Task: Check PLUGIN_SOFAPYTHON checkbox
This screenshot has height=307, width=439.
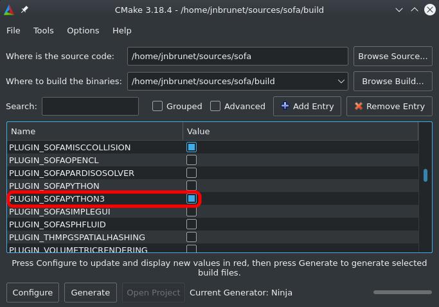Action: [x=192, y=185]
